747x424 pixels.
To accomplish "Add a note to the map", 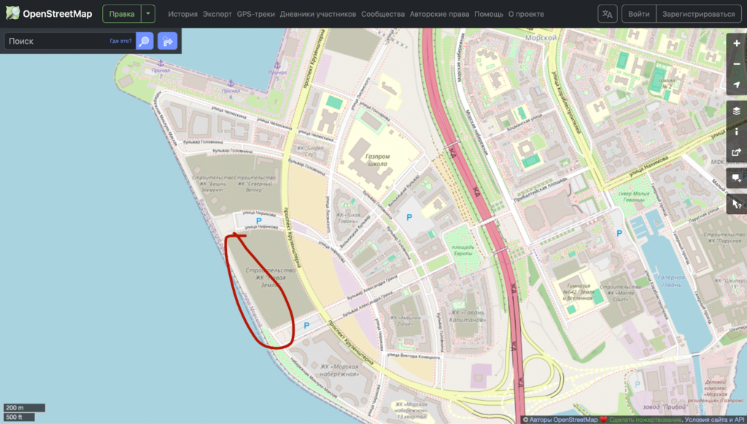I will pyautogui.click(x=736, y=178).
